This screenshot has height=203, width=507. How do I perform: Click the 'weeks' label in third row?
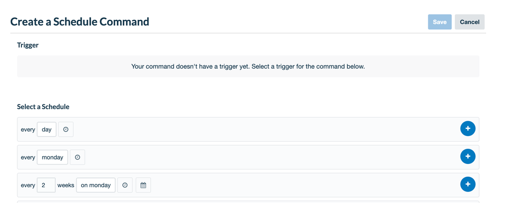coord(65,185)
